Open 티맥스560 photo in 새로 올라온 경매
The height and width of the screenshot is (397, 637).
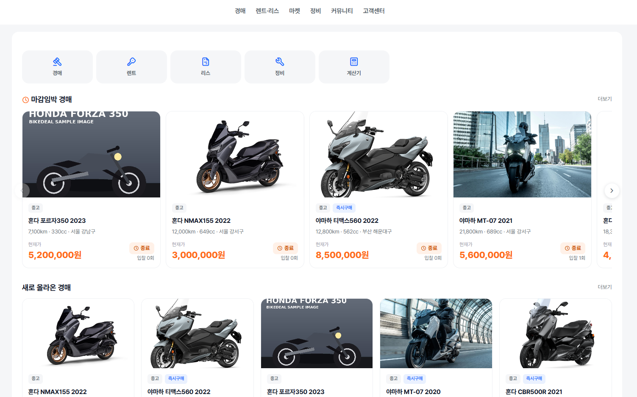197,333
